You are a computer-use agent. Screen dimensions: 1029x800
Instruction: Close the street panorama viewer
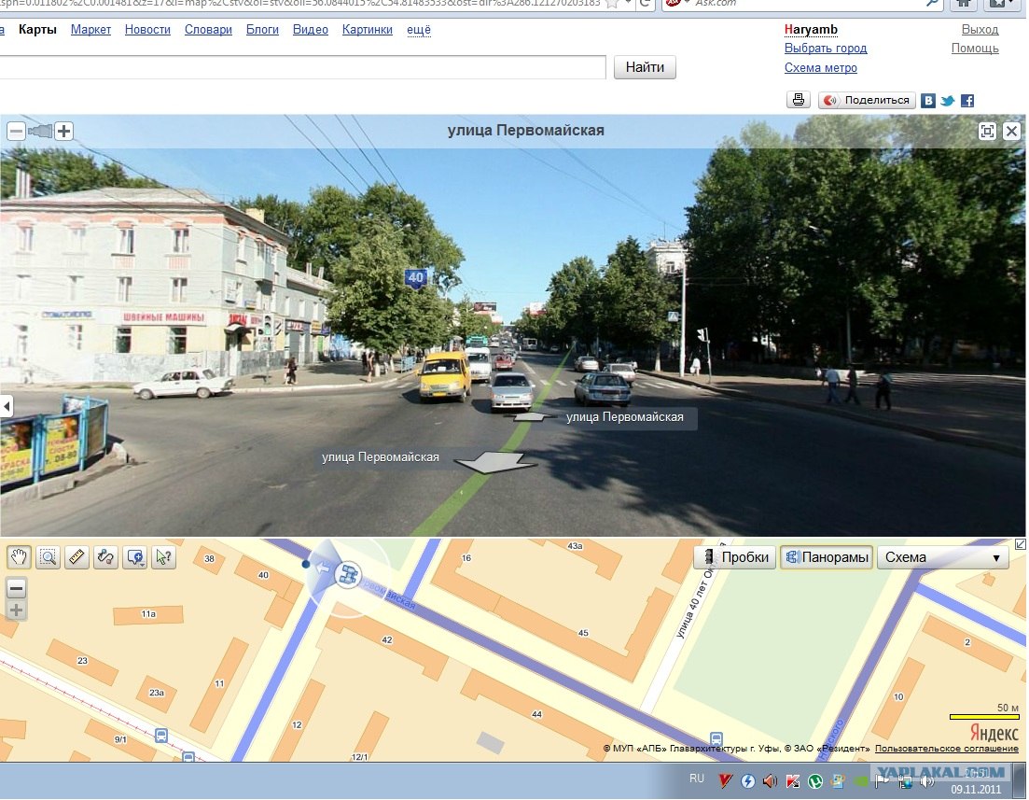pyautogui.click(x=1012, y=132)
